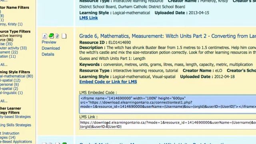Click 'Logical-mathematical, Visual-spatial' learning style value
The height and width of the screenshot is (144, 256).
144,76
